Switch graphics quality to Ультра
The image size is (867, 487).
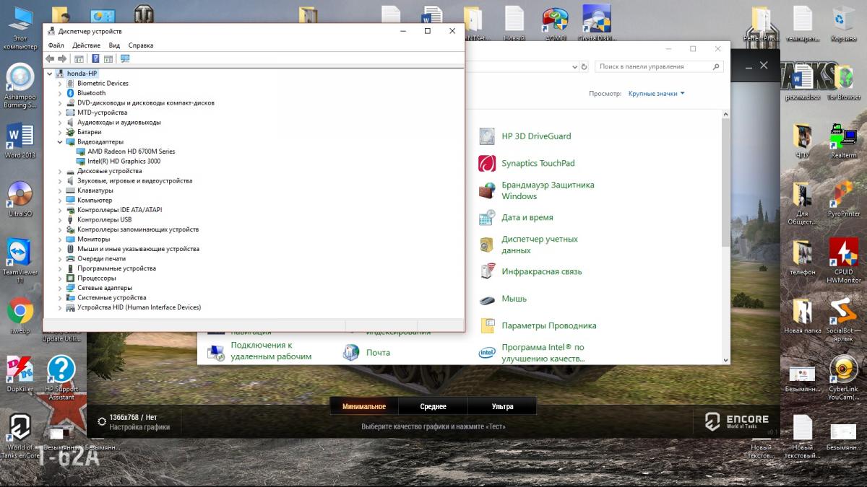[502, 406]
